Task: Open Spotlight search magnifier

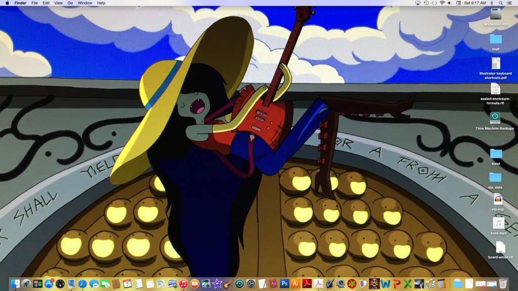Action: click(x=501, y=3)
